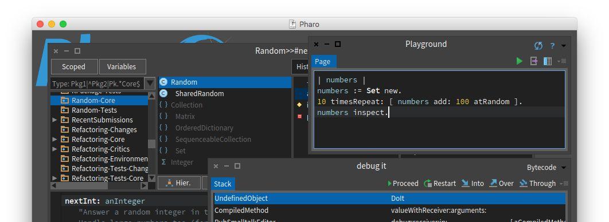Viewport: 609px width, 222px height.
Task: Click the braces icon next to Matrix
Action: [163, 116]
